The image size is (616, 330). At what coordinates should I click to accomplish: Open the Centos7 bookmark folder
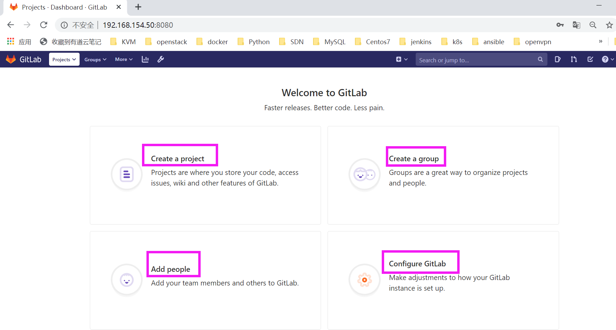372,42
